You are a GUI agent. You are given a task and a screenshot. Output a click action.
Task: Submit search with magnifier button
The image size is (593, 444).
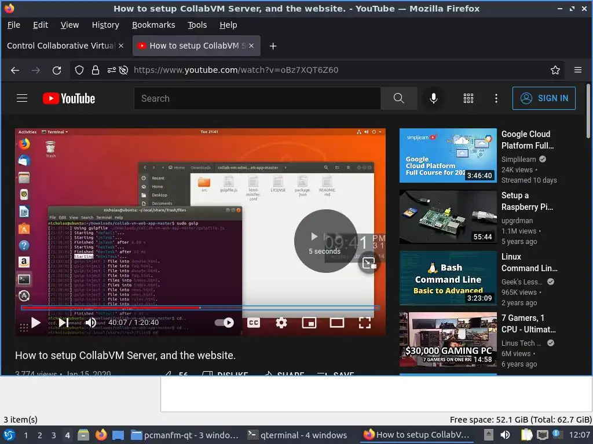[398, 98]
